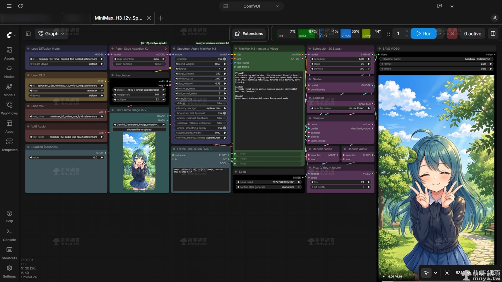Open the aspect ratio 9:16 combo
502x282 pixels.
point(139,90)
